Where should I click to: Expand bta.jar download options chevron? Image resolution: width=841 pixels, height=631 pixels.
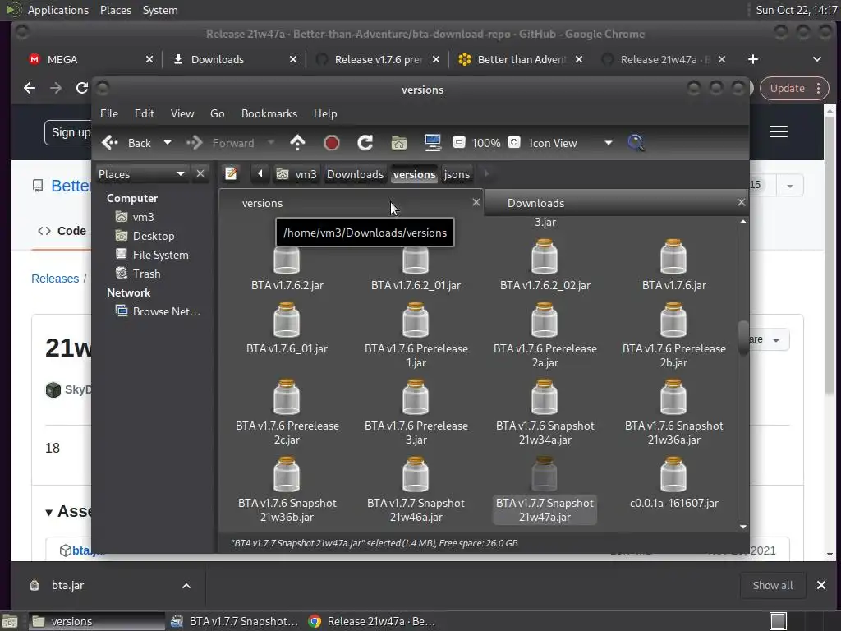click(186, 585)
